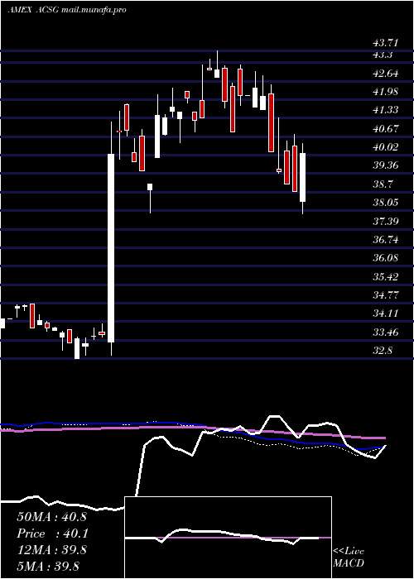Click the large red candle falling from 41.98

point(272,123)
